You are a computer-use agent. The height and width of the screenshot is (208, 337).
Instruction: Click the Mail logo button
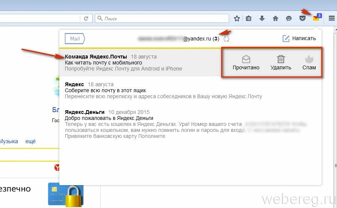(x=75, y=39)
